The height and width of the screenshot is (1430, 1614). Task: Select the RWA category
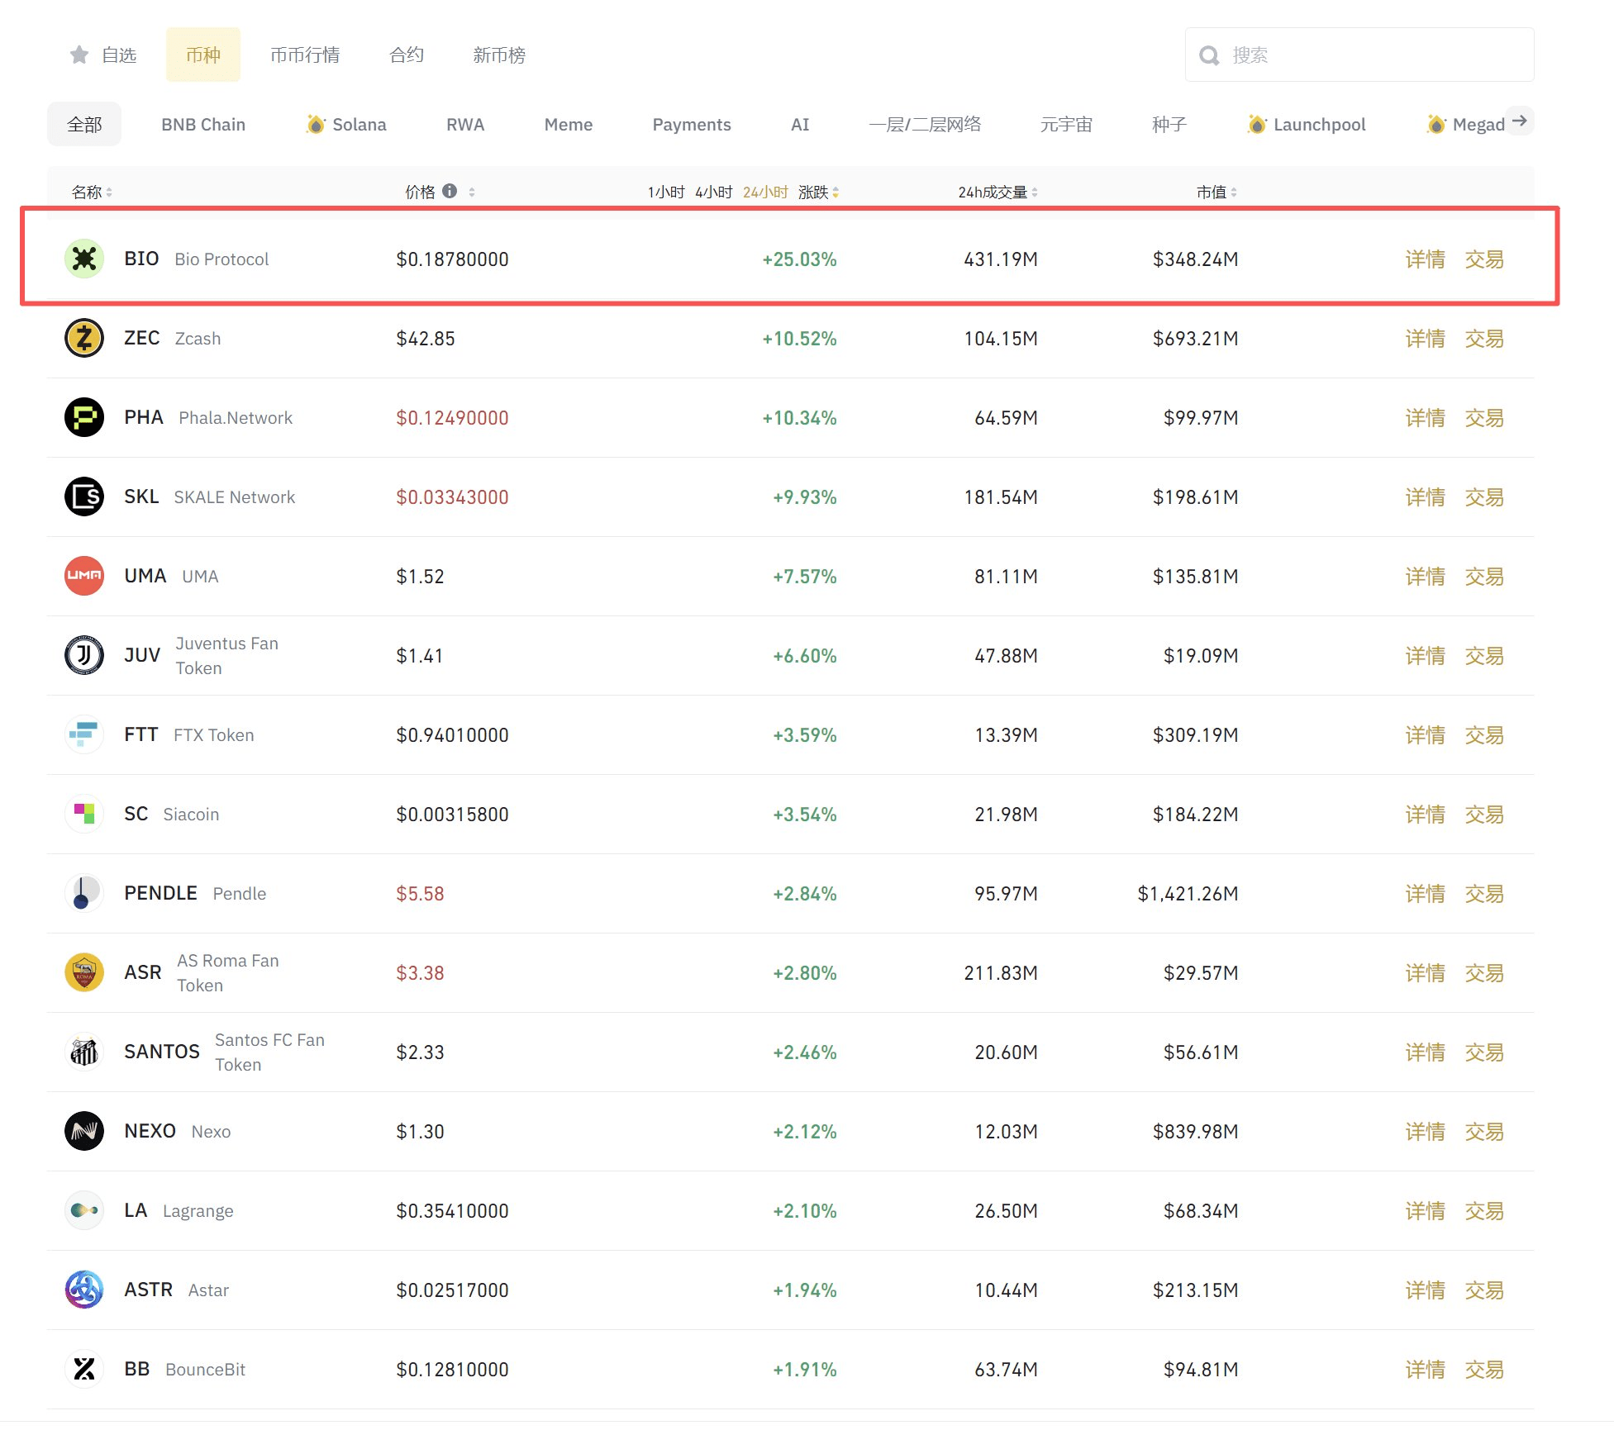click(x=465, y=124)
